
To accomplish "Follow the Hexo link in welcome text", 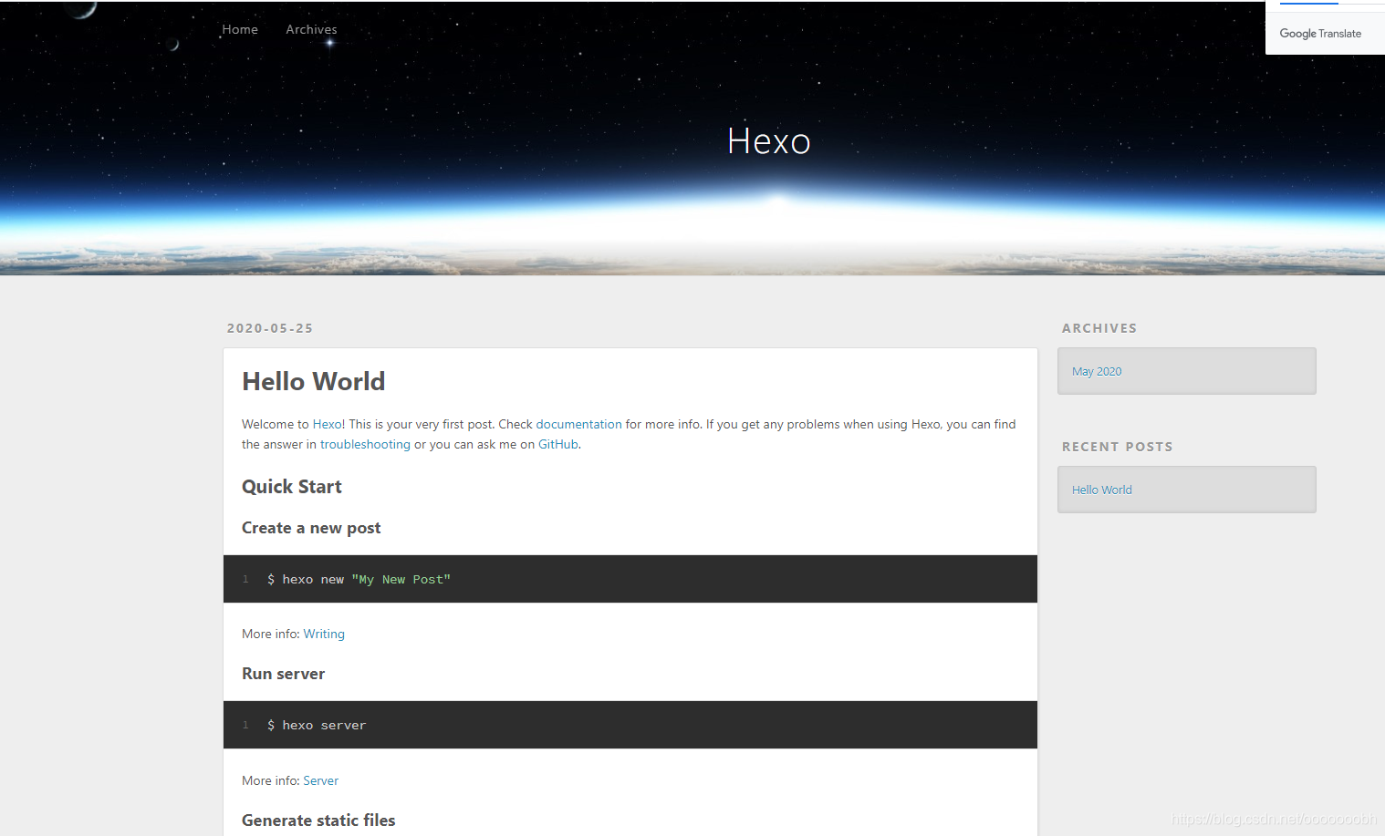I will (x=327, y=424).
